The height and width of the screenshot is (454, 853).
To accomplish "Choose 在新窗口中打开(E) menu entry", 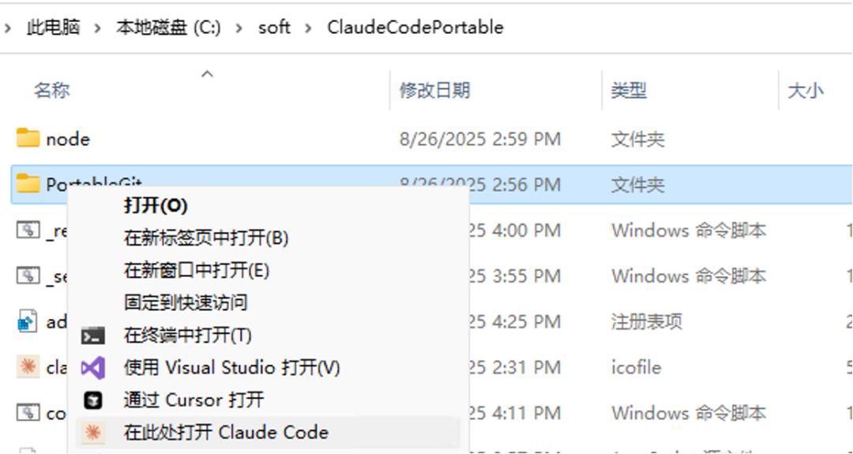I will click(x=197, y=271).
